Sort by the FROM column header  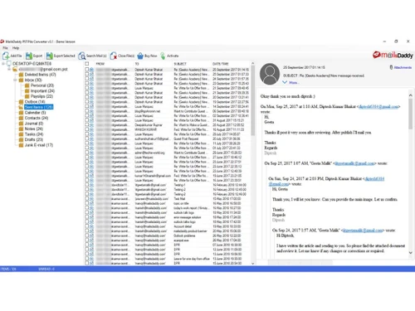(100, 64)
